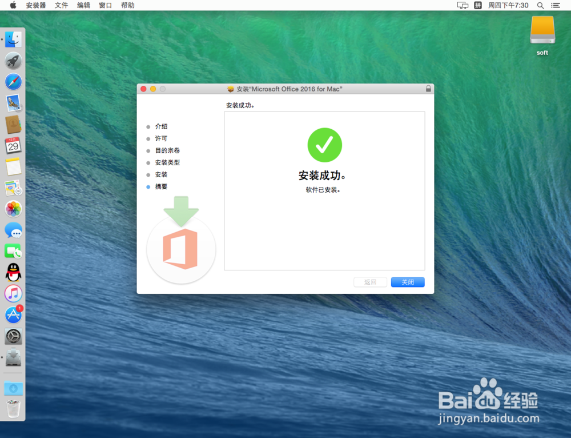Open yellow Notes icon in dock
This screenshot has width=571, height=438.
(14, 166)
